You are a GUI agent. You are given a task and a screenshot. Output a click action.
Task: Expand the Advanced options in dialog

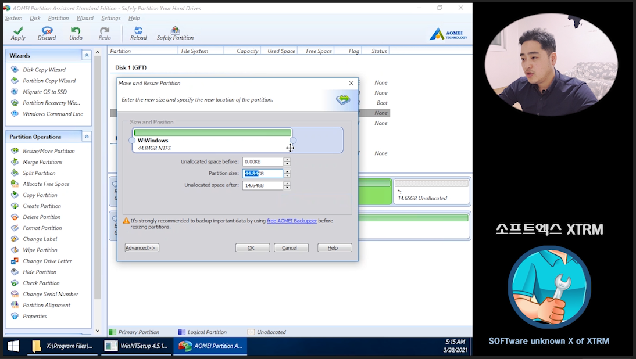pyautogui.click(x=141, y=247)
